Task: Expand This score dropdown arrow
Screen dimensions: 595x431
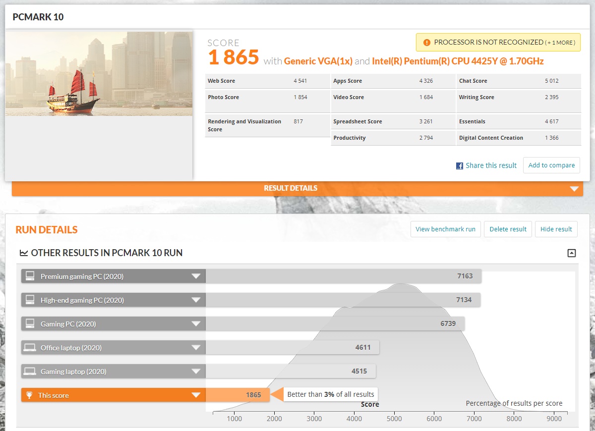Action: [196, 395]
